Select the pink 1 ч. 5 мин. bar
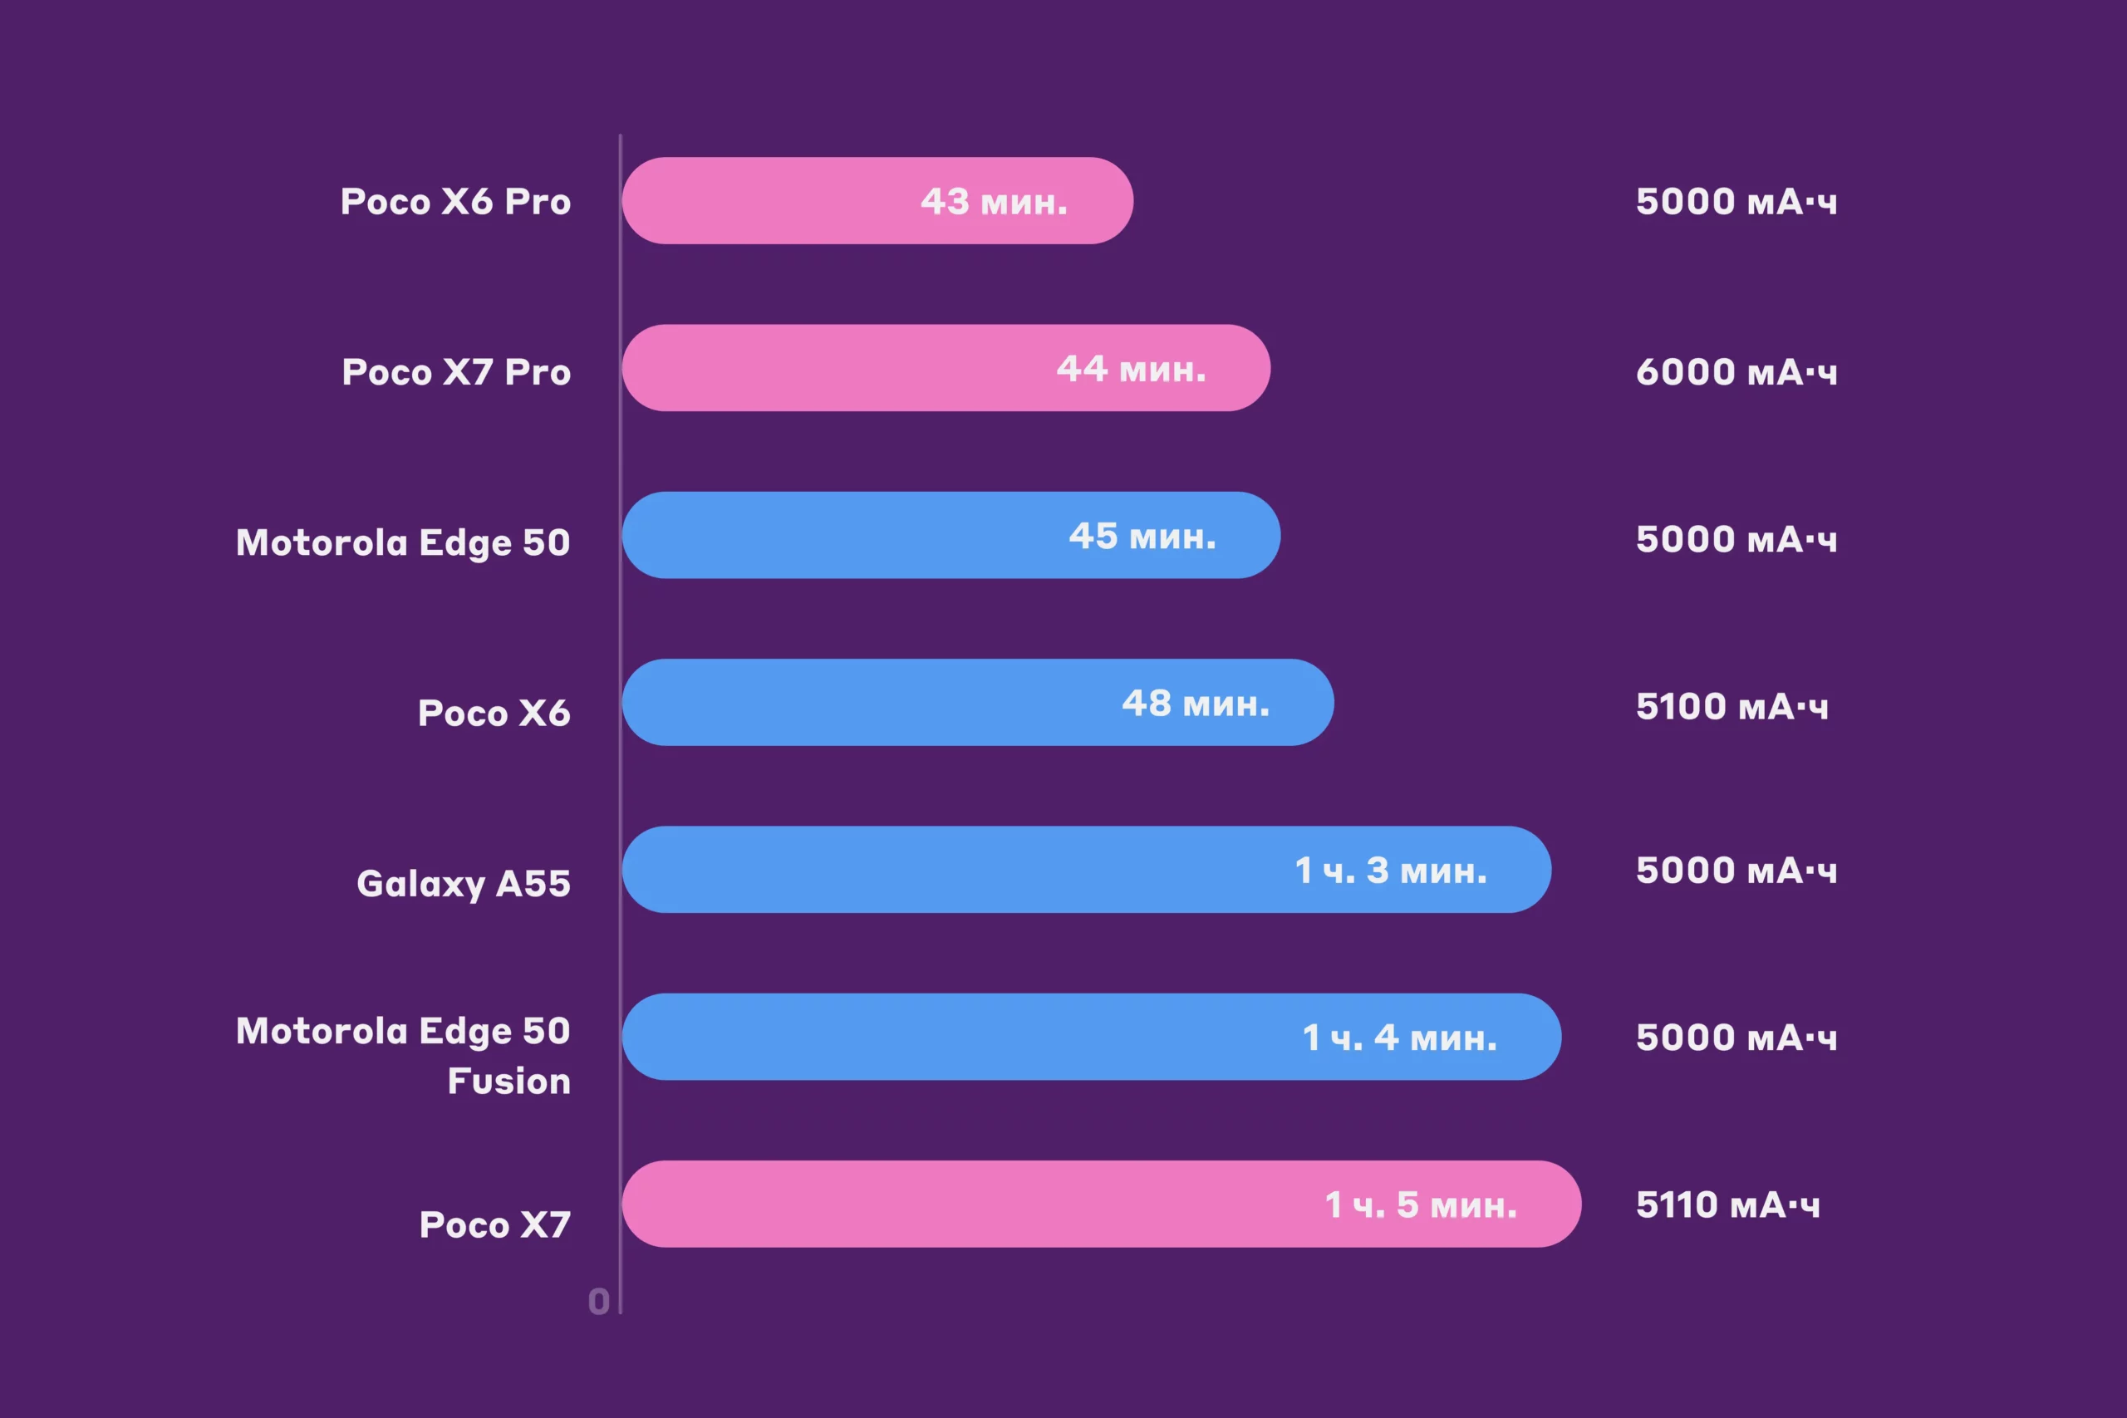 coord(1101,1205)
